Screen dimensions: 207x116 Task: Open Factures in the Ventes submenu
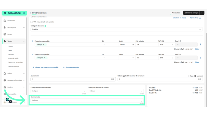11,55
